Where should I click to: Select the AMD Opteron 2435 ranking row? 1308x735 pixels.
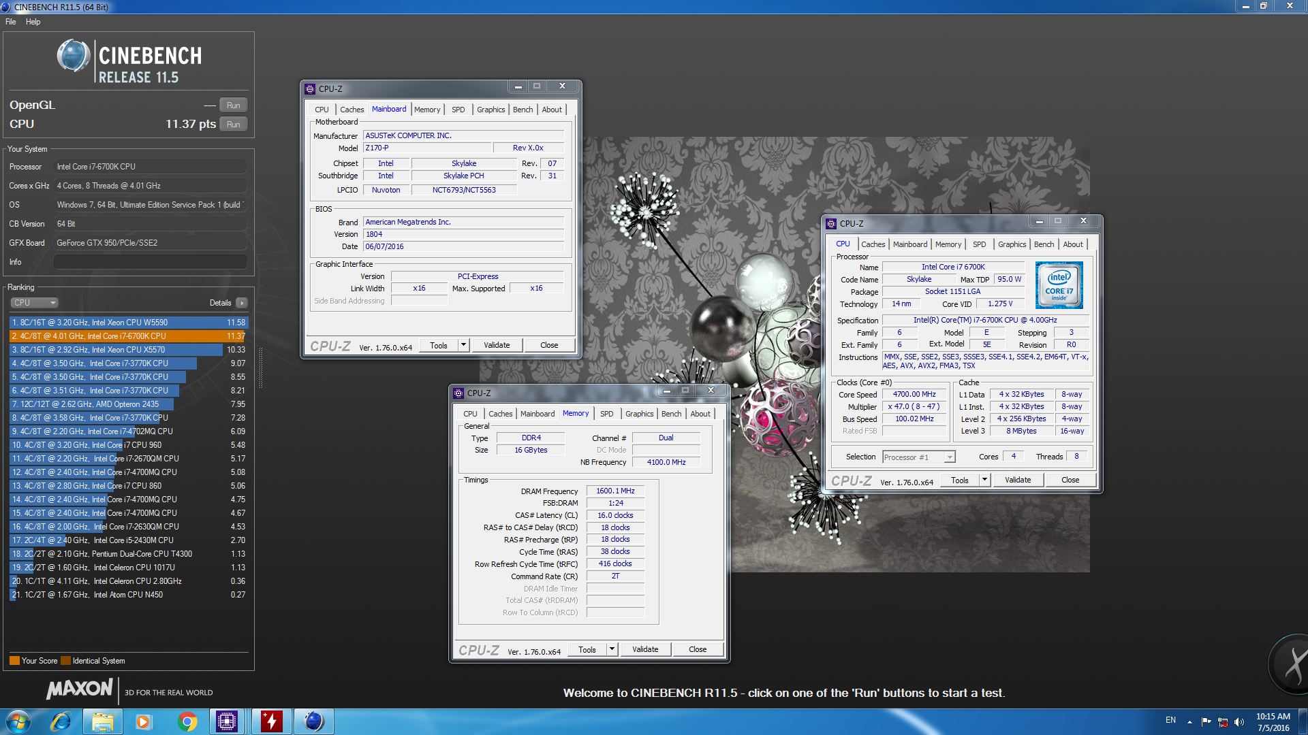129,404
